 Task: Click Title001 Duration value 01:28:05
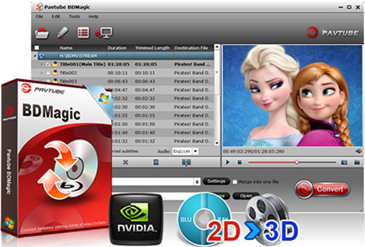pyautogui.click(x=119, y=64)
